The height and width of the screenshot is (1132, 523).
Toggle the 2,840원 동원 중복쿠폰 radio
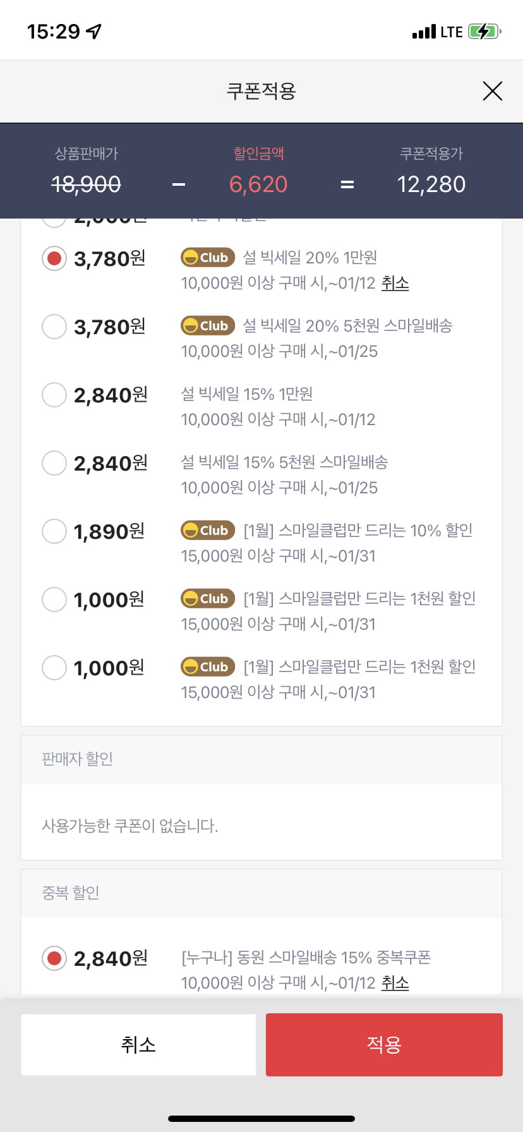[54, 958]
